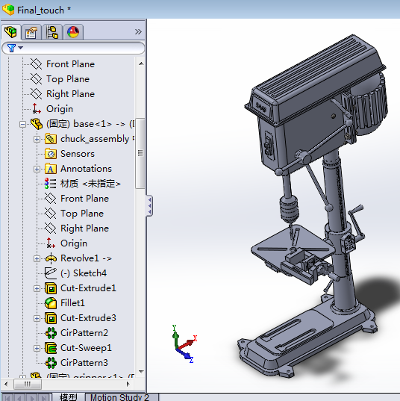The image size is (400, 401).
Task: Click the XYZ orientation triad
Action: 184,344
